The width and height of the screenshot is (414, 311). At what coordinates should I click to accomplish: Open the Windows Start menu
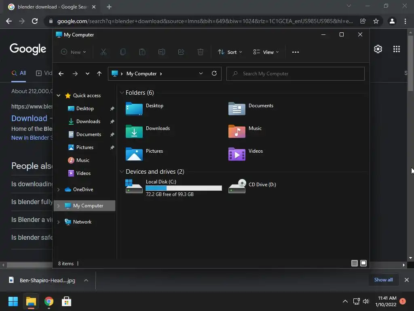(x=13, y=301)
